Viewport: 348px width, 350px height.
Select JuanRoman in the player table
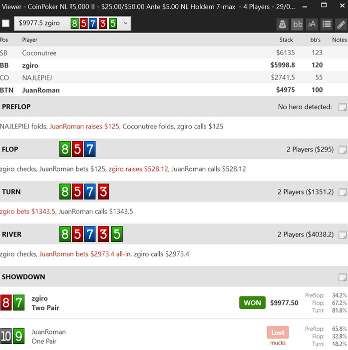tap(41, 90)
